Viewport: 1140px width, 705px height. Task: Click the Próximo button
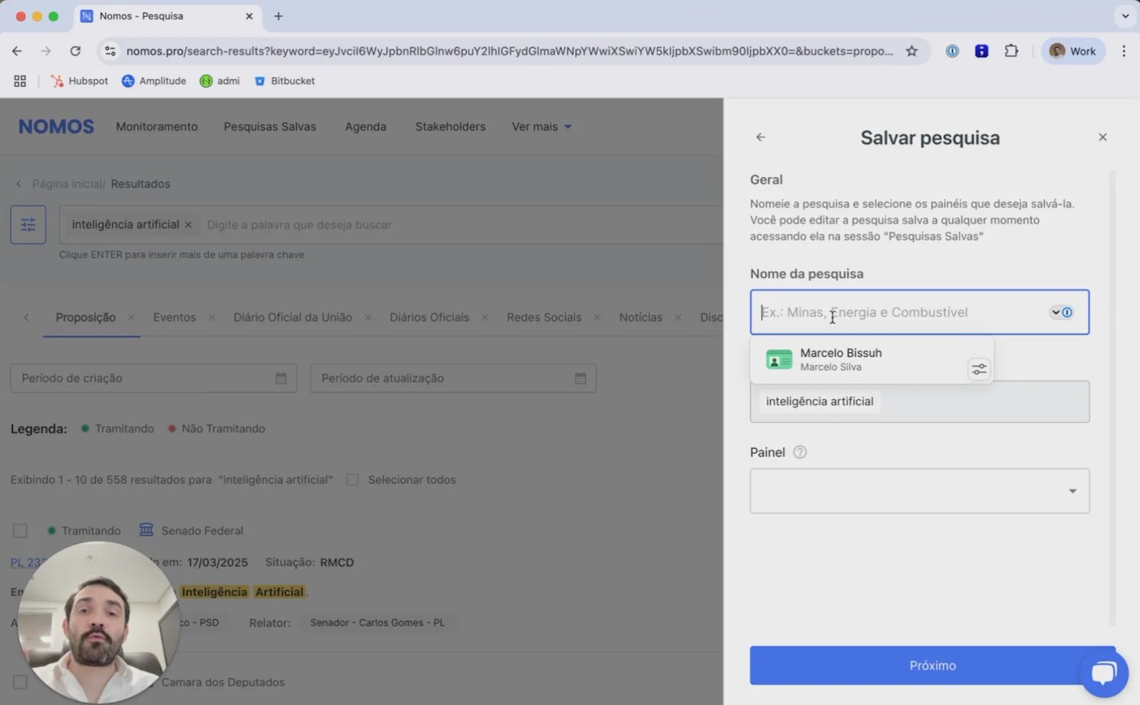tap(933, 665)
